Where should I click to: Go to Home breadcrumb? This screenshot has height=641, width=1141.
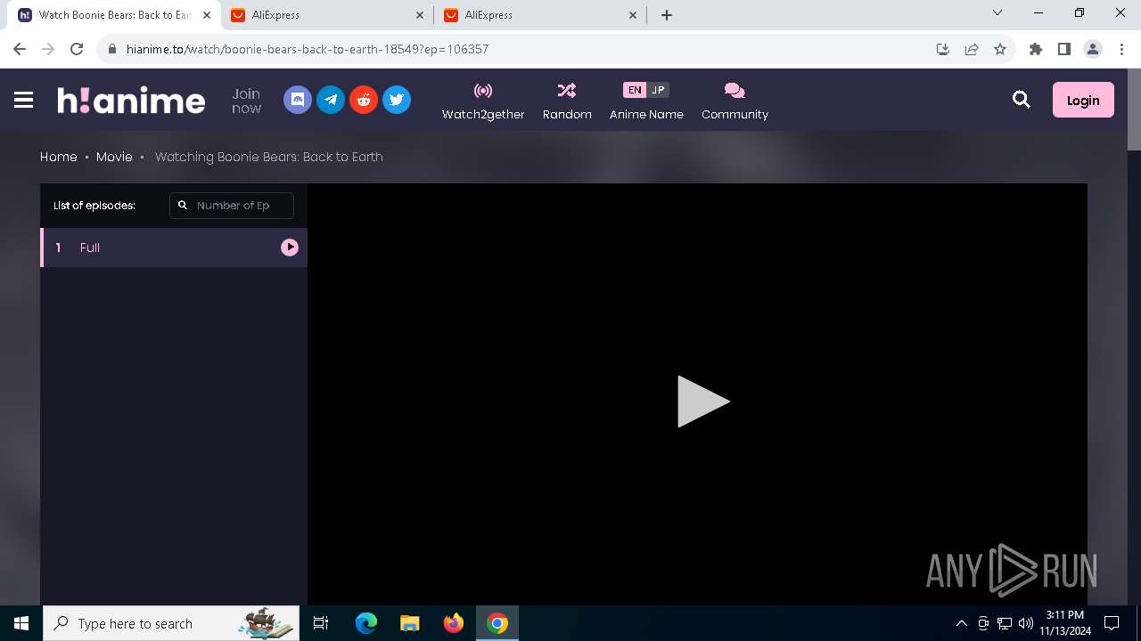click(59, 157)
